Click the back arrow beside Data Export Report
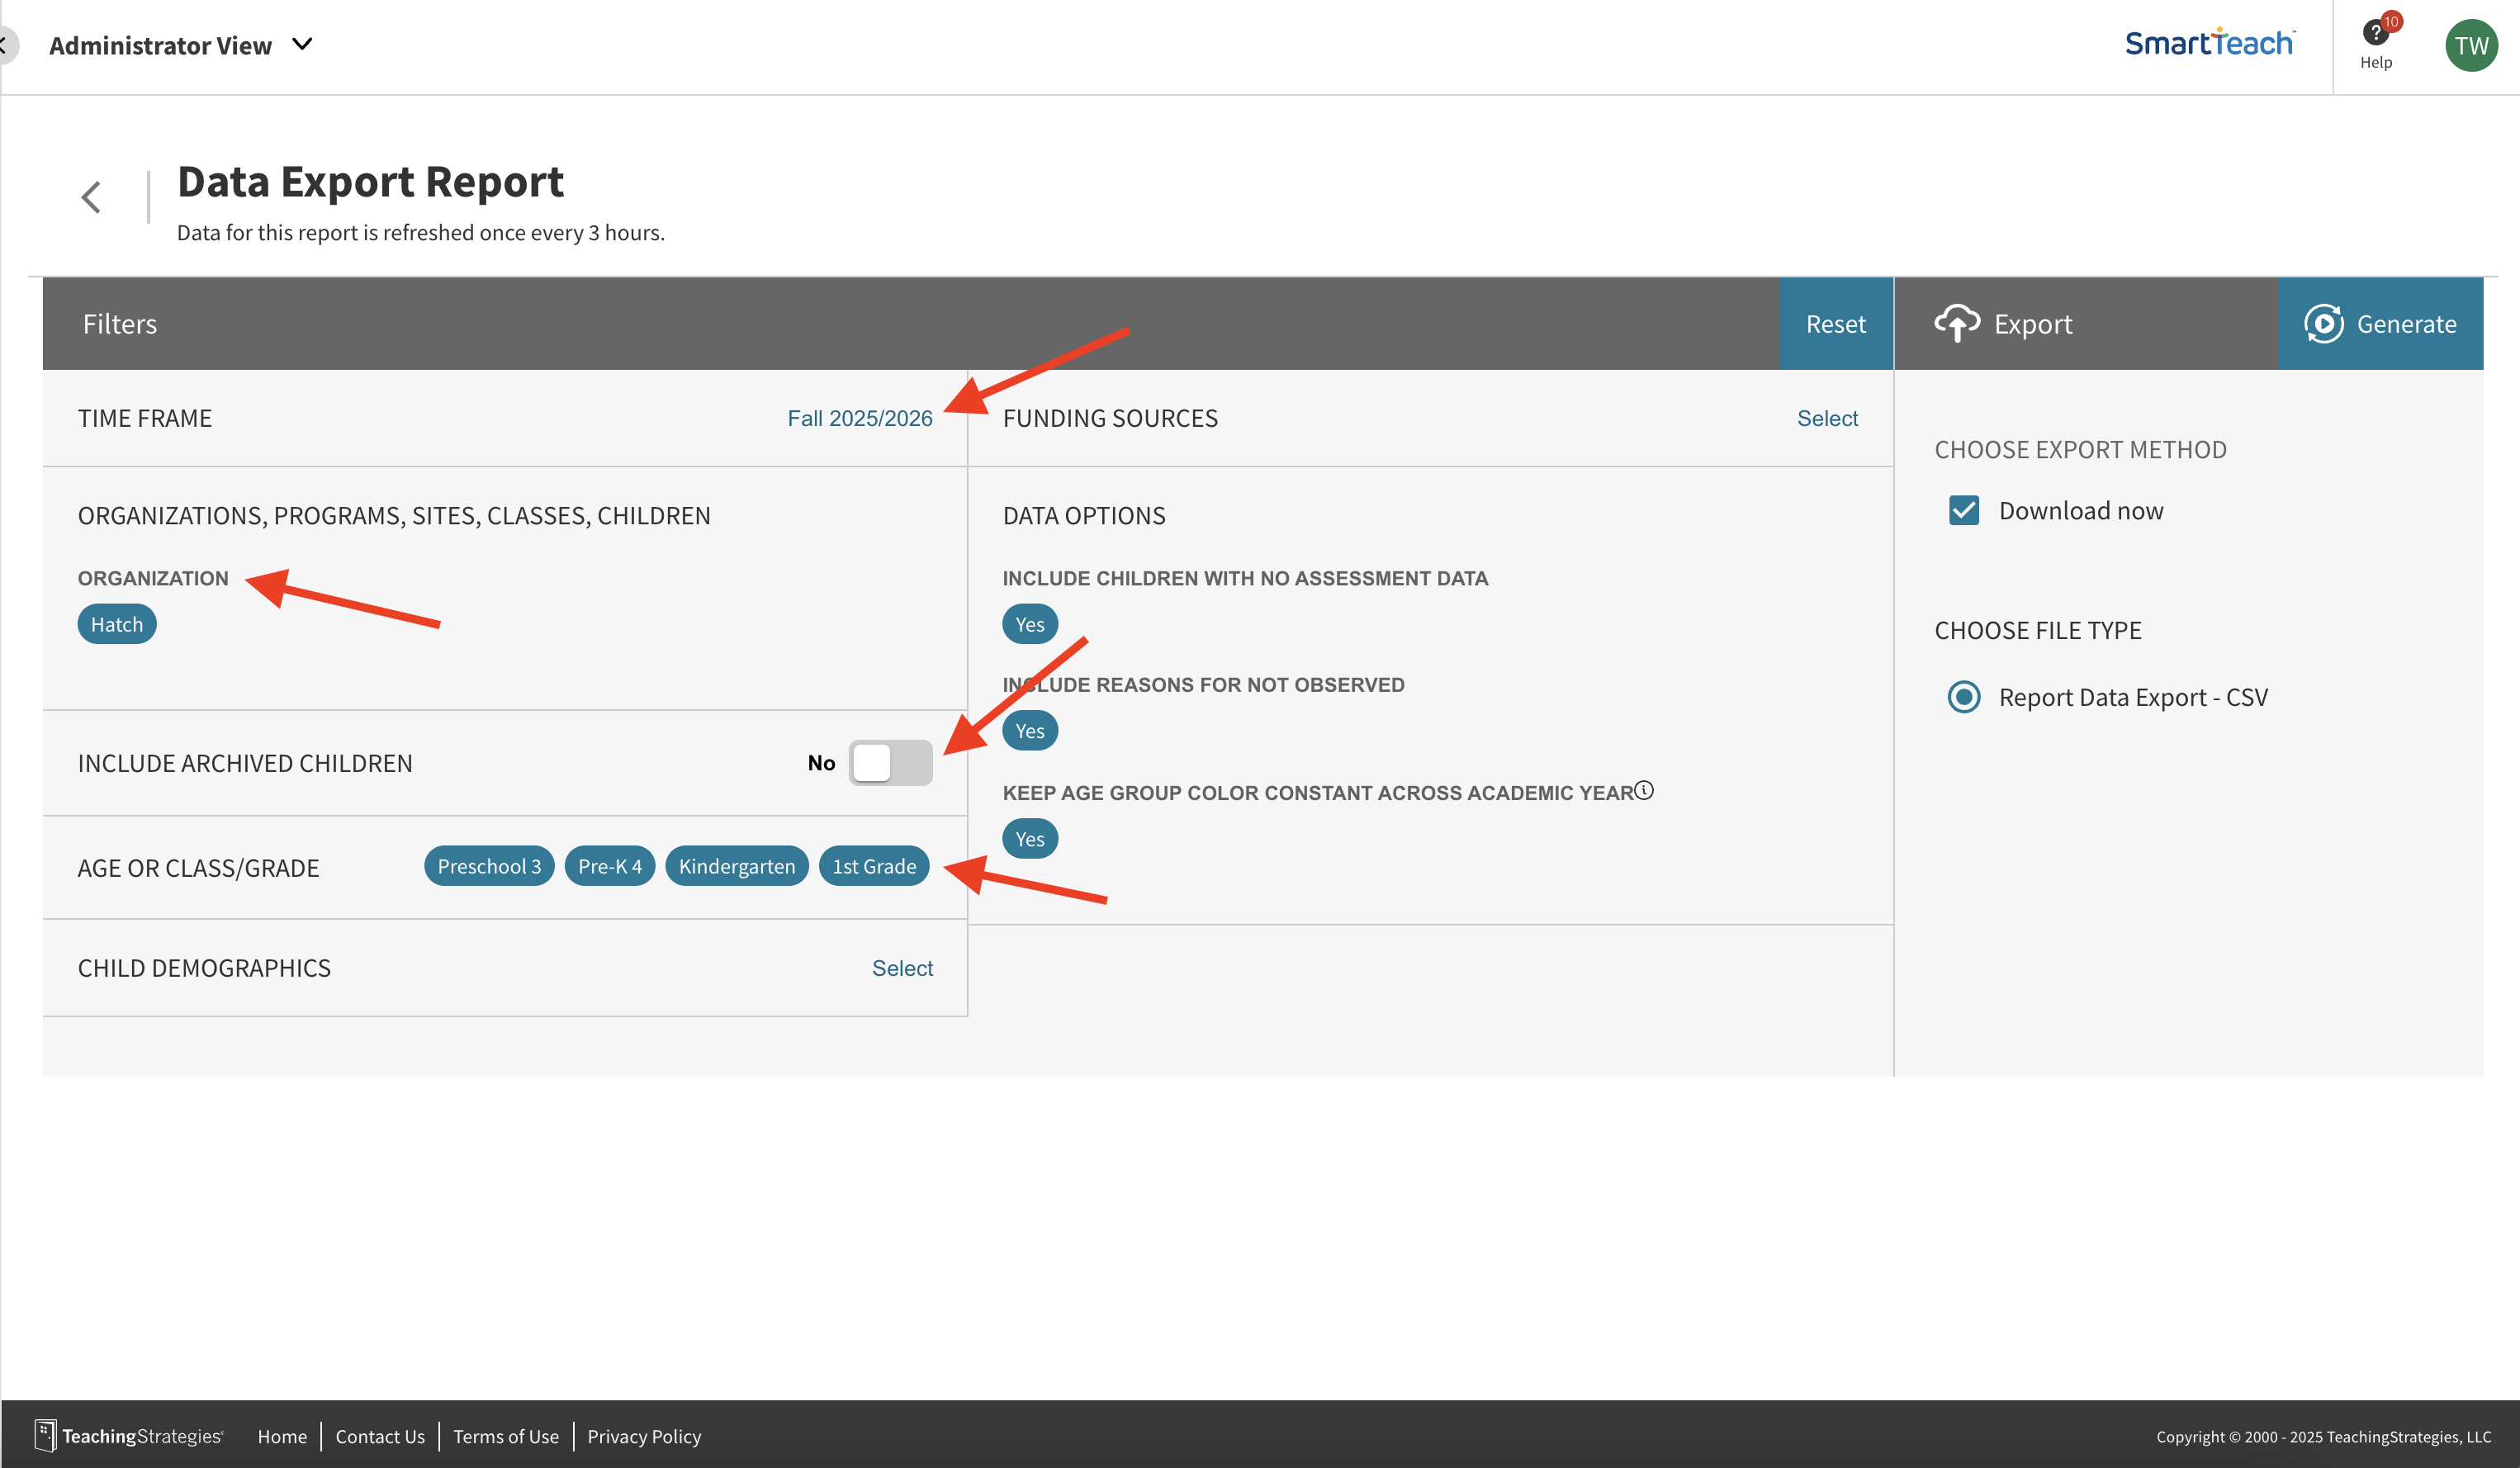This screenshot has width=2520, height=1468. point(91,197)
